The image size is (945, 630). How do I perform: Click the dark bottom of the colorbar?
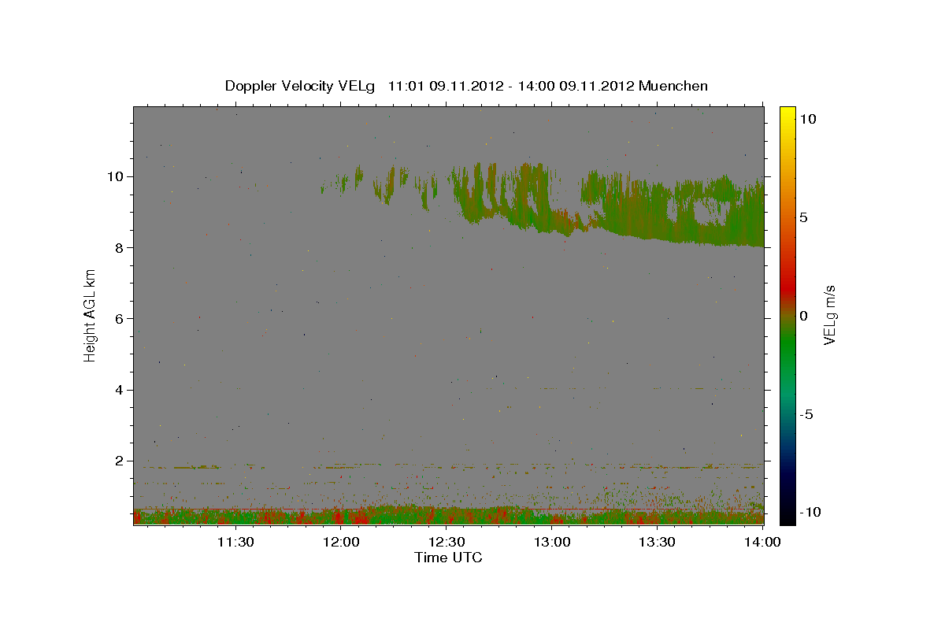tap(787, 519)
